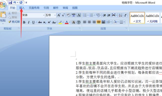The height and width of the screenshot is (96, 162).
Task: Center align the text
Action: (x=89, y=22)
